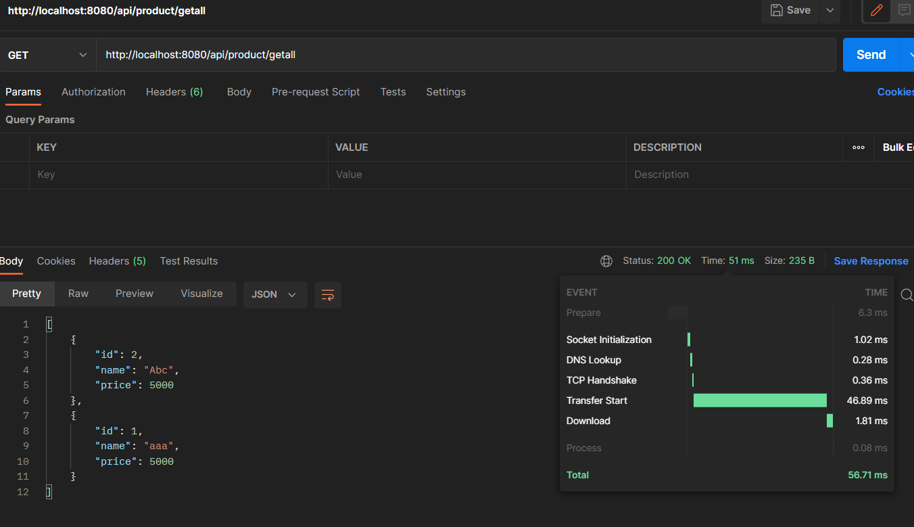Open the GET method dropdown
This screenshot has width=914, height=527.
coord(48,55)
